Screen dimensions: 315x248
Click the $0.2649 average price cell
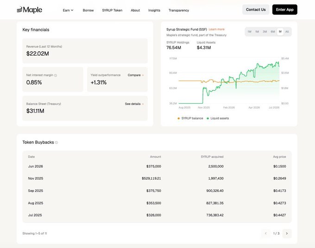pos(279,179)
